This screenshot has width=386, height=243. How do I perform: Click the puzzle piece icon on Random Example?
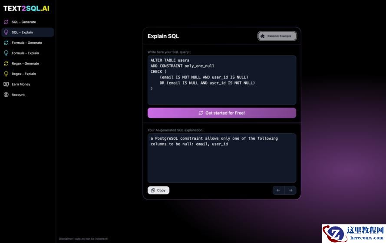coord(262,36)
